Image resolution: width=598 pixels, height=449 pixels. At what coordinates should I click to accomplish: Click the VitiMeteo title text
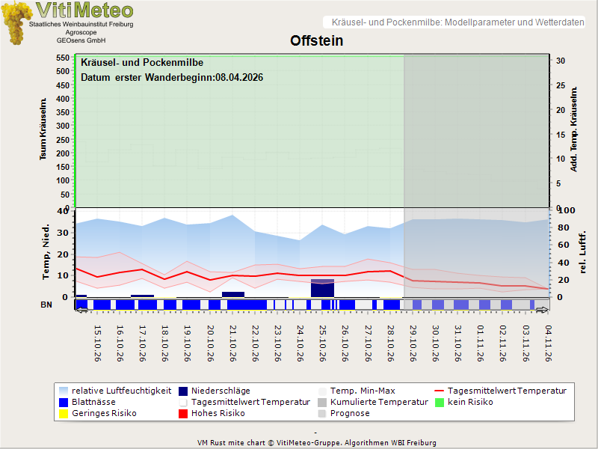click(84, 10)
